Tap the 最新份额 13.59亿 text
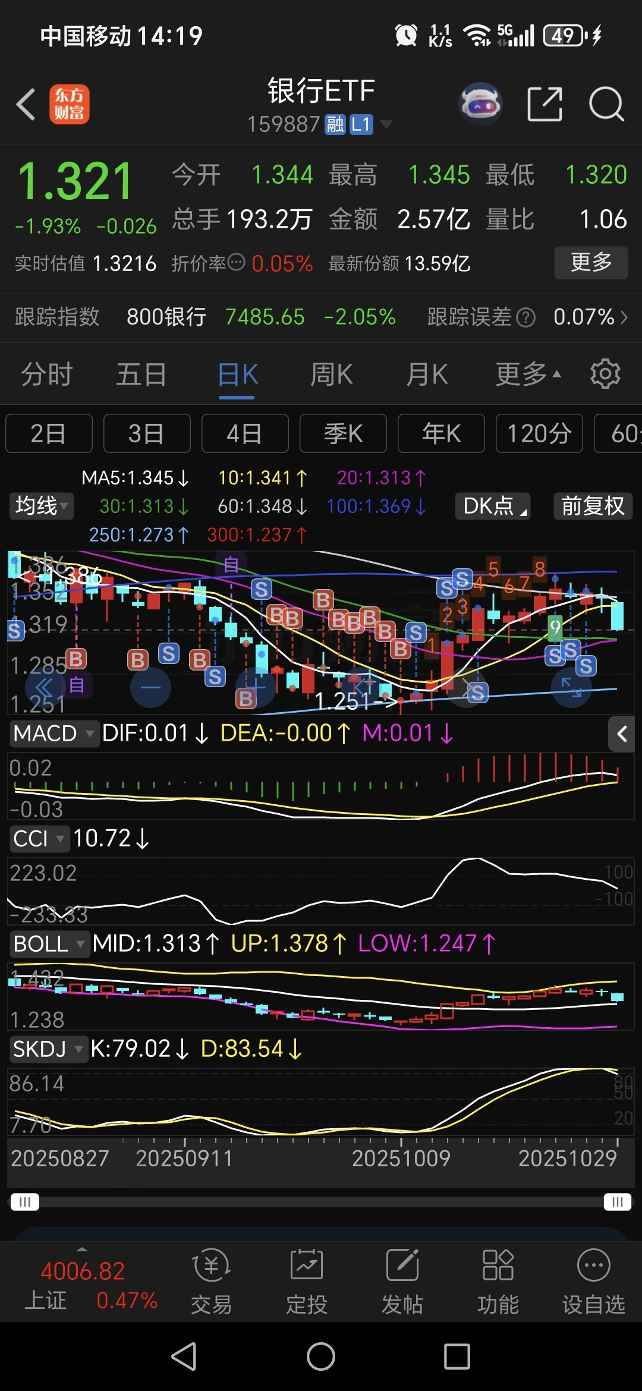Image resolution: width=642 pixels, height=1391 pixels. click(399, 263)
